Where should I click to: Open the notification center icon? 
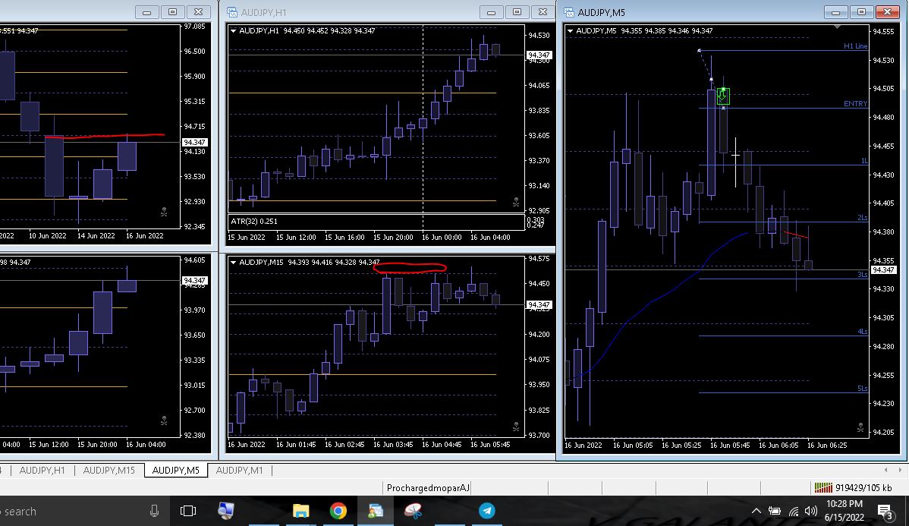(x=885, y=512)
